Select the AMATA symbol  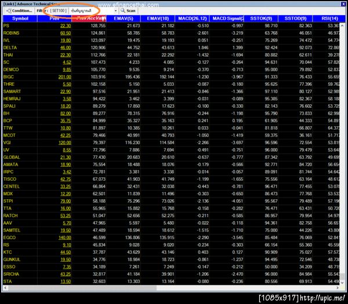(x=10, y=164)
